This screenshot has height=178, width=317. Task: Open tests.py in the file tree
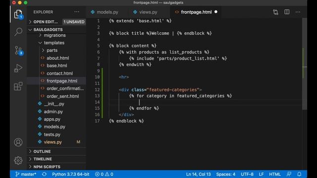[x=52, y=134]
